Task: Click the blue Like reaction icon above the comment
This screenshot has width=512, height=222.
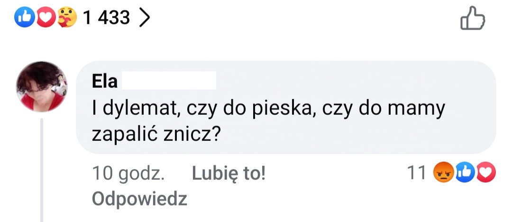Action: pyautogui.click(x=23, y=18)
